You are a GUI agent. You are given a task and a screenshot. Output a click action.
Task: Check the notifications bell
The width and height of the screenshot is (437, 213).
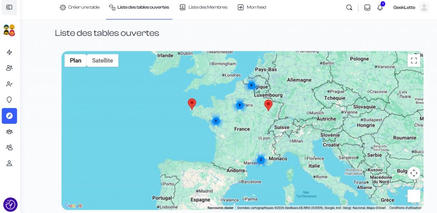click(380, 7)
